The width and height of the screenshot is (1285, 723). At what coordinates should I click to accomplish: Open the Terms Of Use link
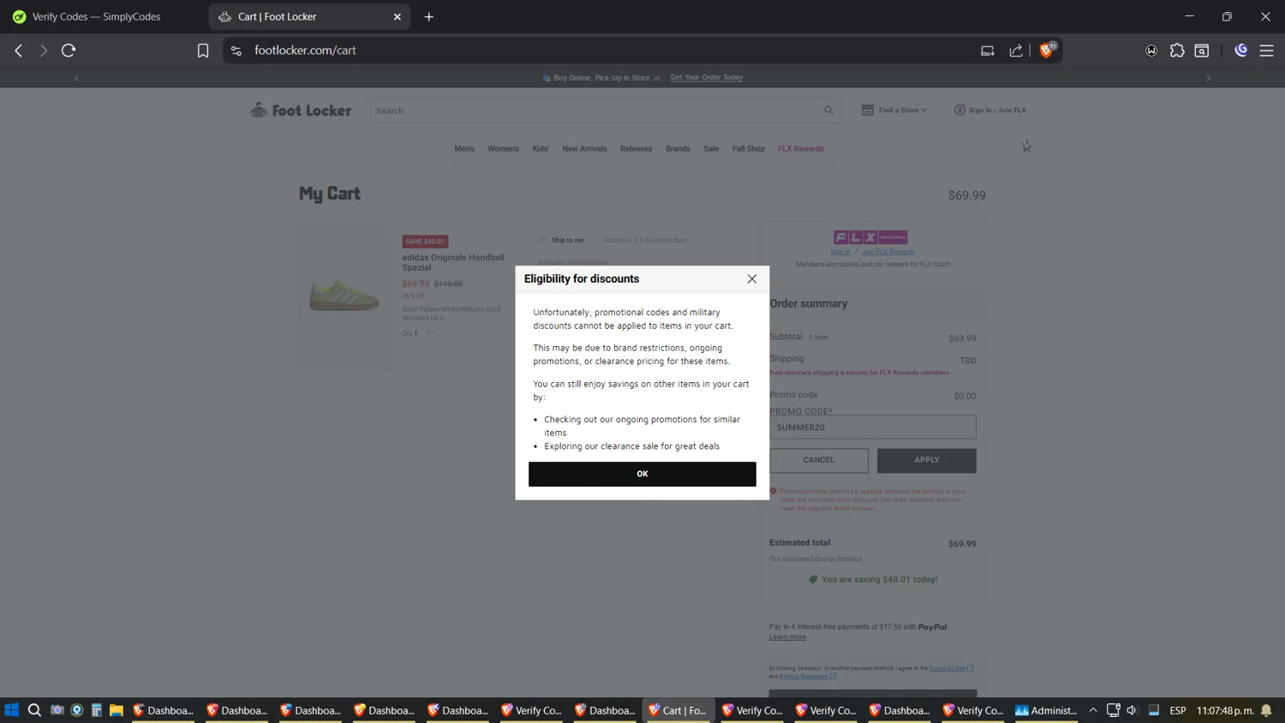(x=947, y=668)
